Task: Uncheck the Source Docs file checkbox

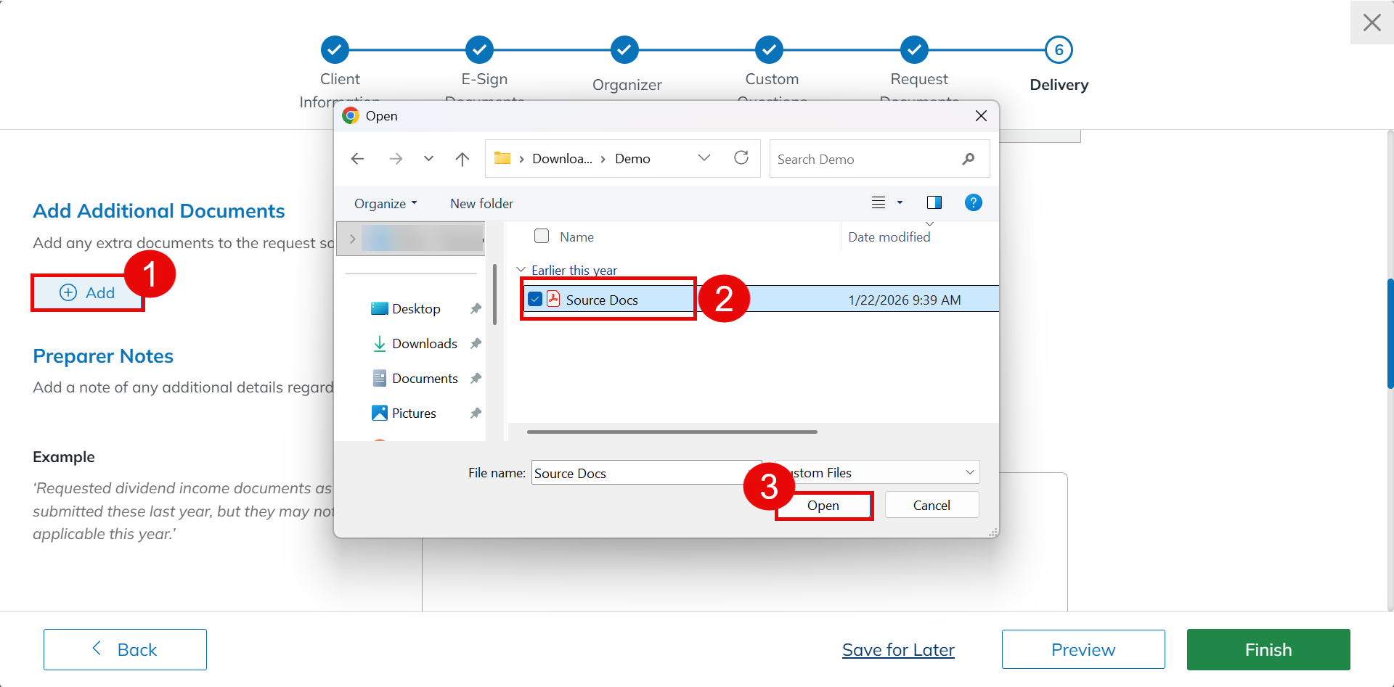Action: coord(536,299)
